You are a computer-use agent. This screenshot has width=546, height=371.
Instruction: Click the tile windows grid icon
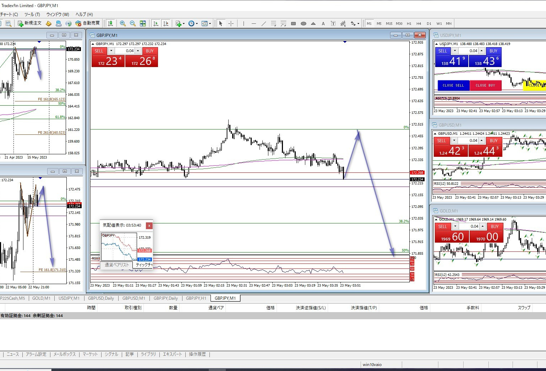tap(143, 23)
